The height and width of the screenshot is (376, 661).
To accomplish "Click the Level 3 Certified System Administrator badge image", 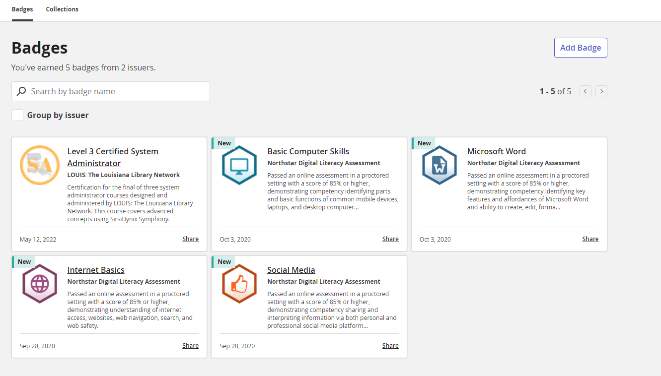I will [x=40, y=165].
